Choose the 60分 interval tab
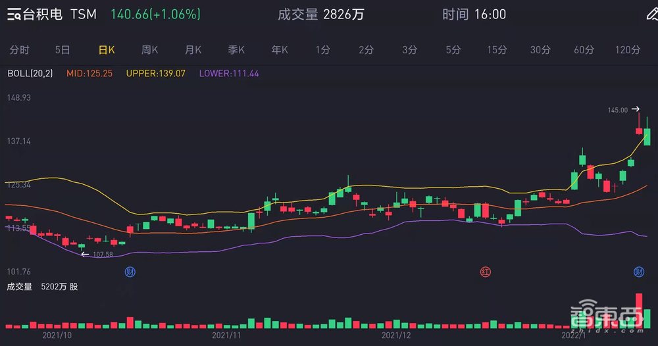Viewport: 658px width, 346px height. point(584,49)
